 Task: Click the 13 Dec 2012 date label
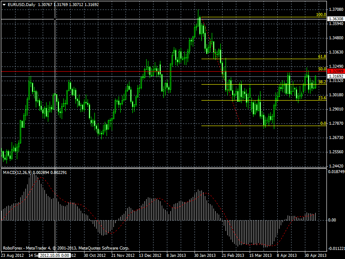[150, 256]
